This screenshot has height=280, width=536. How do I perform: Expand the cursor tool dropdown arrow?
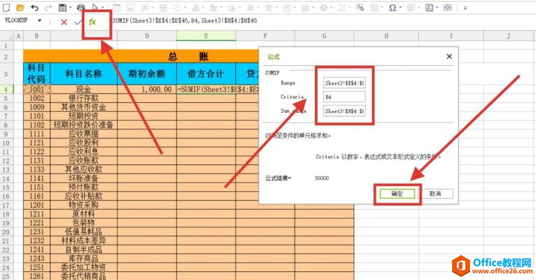click(103, 8)
